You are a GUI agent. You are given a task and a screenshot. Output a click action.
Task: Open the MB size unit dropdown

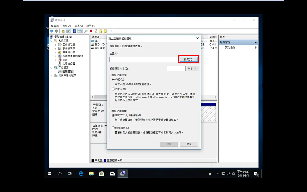(x=192, y=69)
